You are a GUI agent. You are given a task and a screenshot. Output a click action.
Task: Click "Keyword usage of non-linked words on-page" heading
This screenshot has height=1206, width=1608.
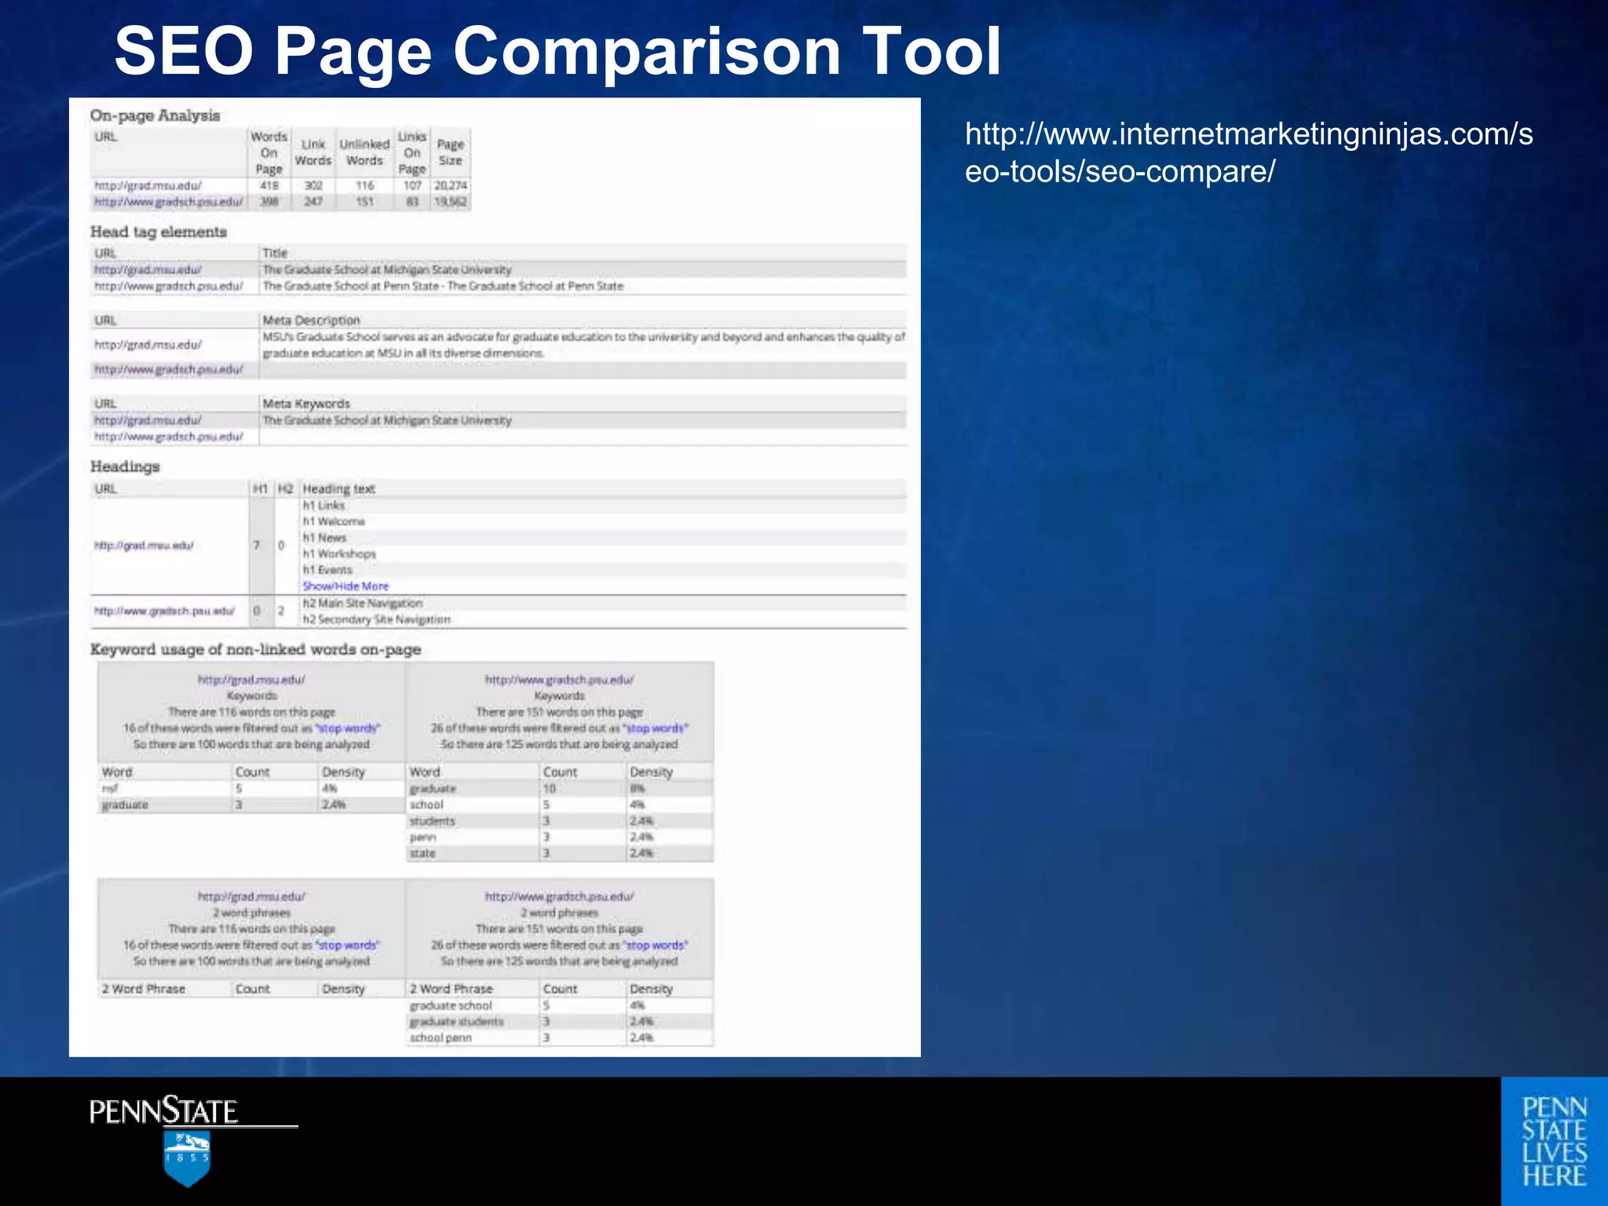255,649
